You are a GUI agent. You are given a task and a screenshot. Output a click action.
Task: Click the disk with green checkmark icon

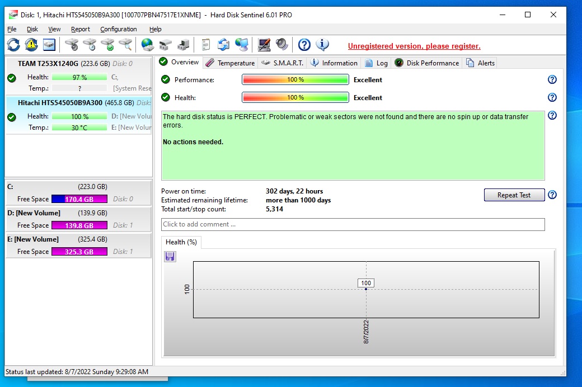pos(107,45)
